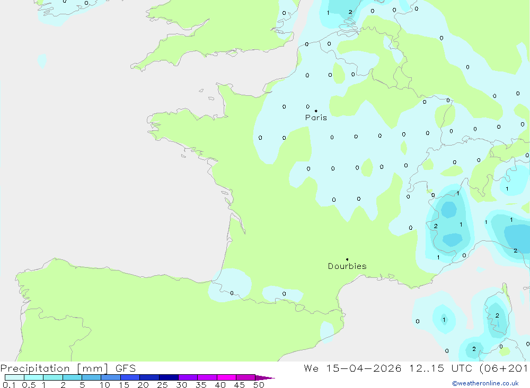Click the Paris city label

[x=316, y=118]
